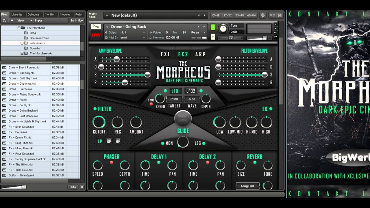Expand the Instruments folder tree node
Screen dimensions: 370x208
(x=22, y=43)
